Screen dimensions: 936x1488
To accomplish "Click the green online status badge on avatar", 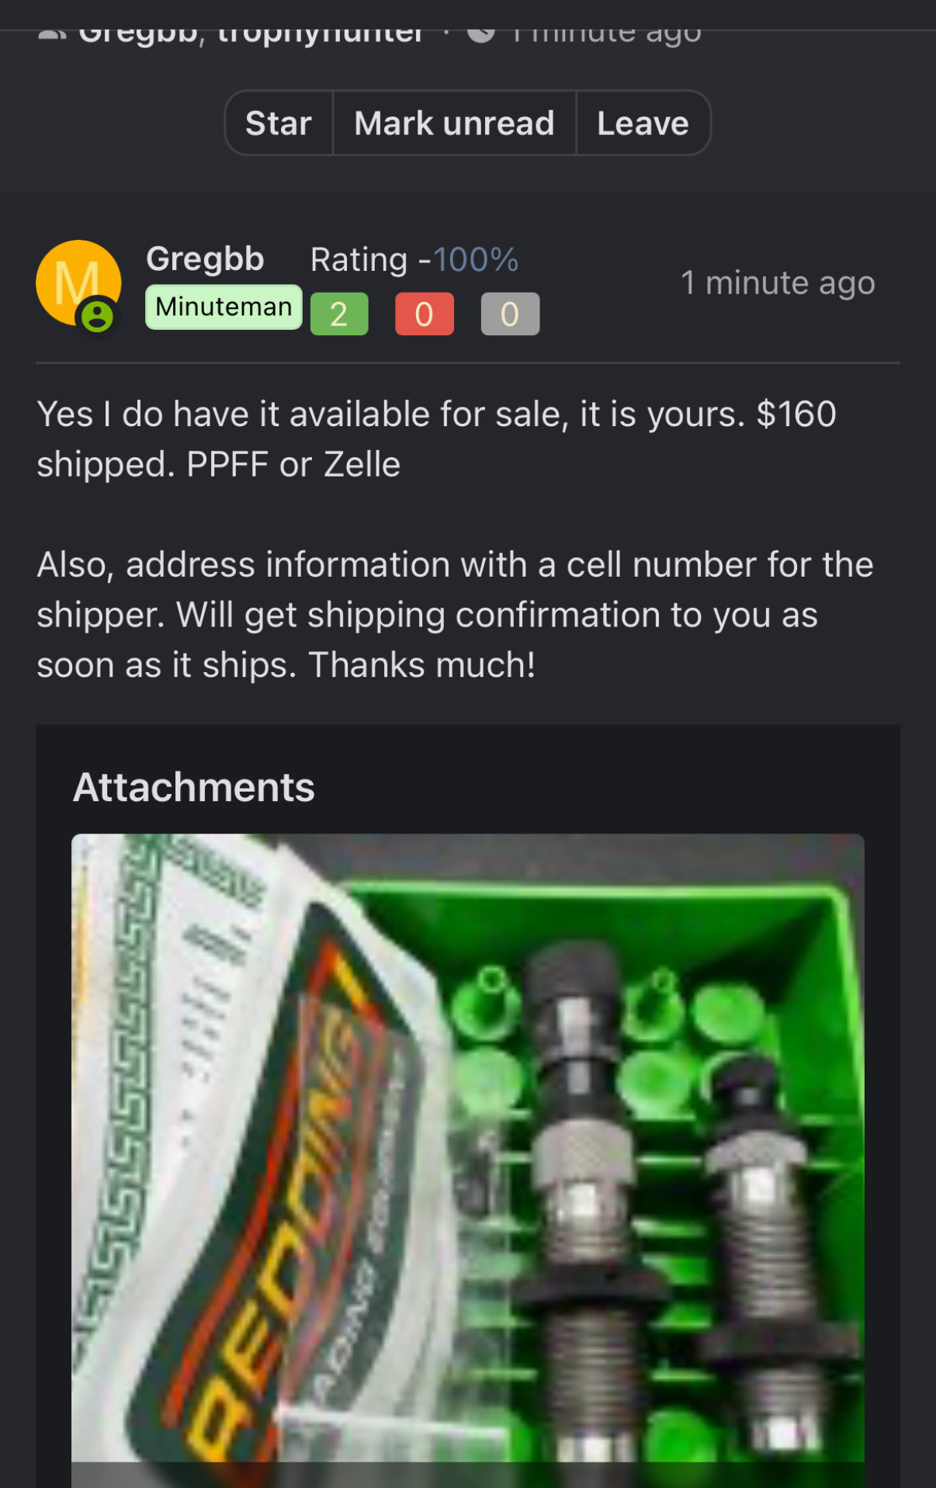I will (98, 316).
